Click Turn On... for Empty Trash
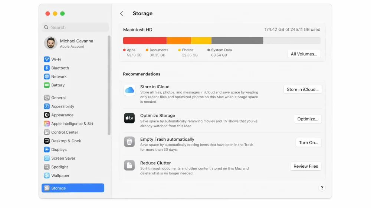Viewport: 371px width, 208px height. point(309,143)
